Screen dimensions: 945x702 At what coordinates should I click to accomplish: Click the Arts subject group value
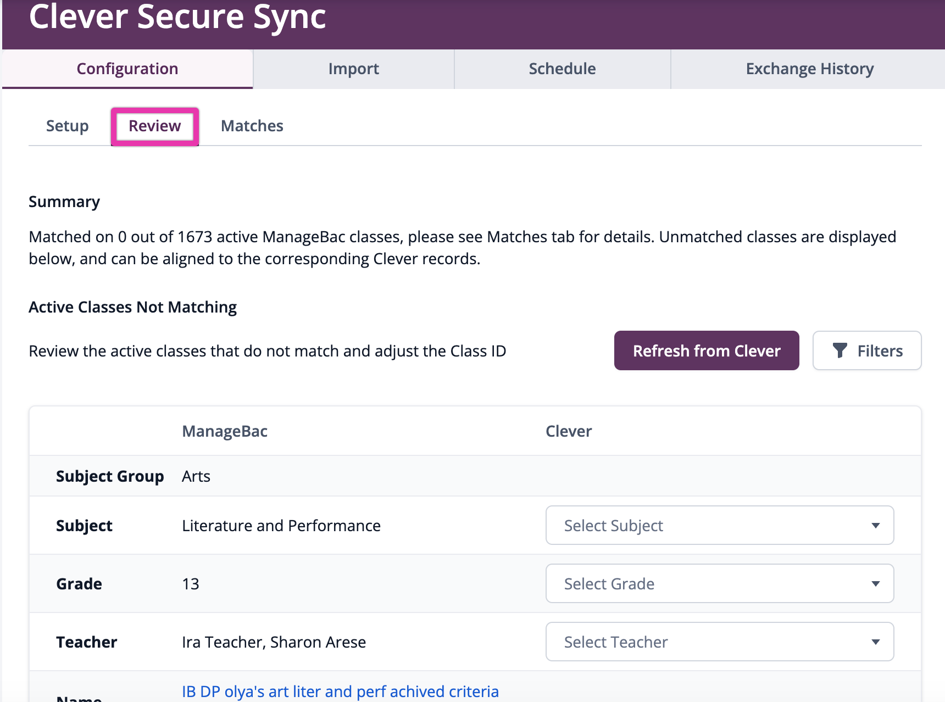coord(196,476)
